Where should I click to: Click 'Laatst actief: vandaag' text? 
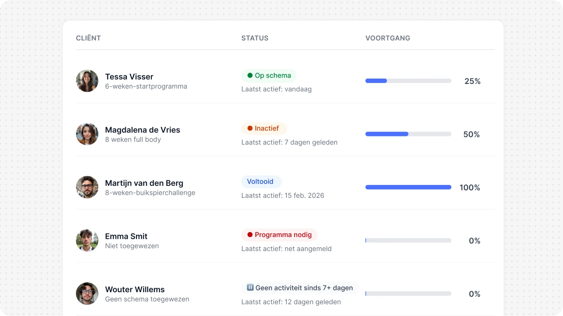coord(277,89)
